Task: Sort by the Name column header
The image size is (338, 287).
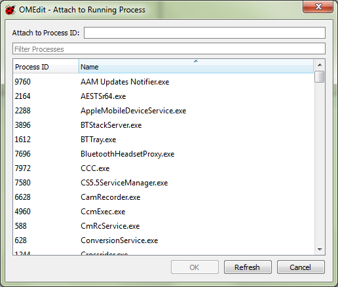Action: [x=196, y=66]
